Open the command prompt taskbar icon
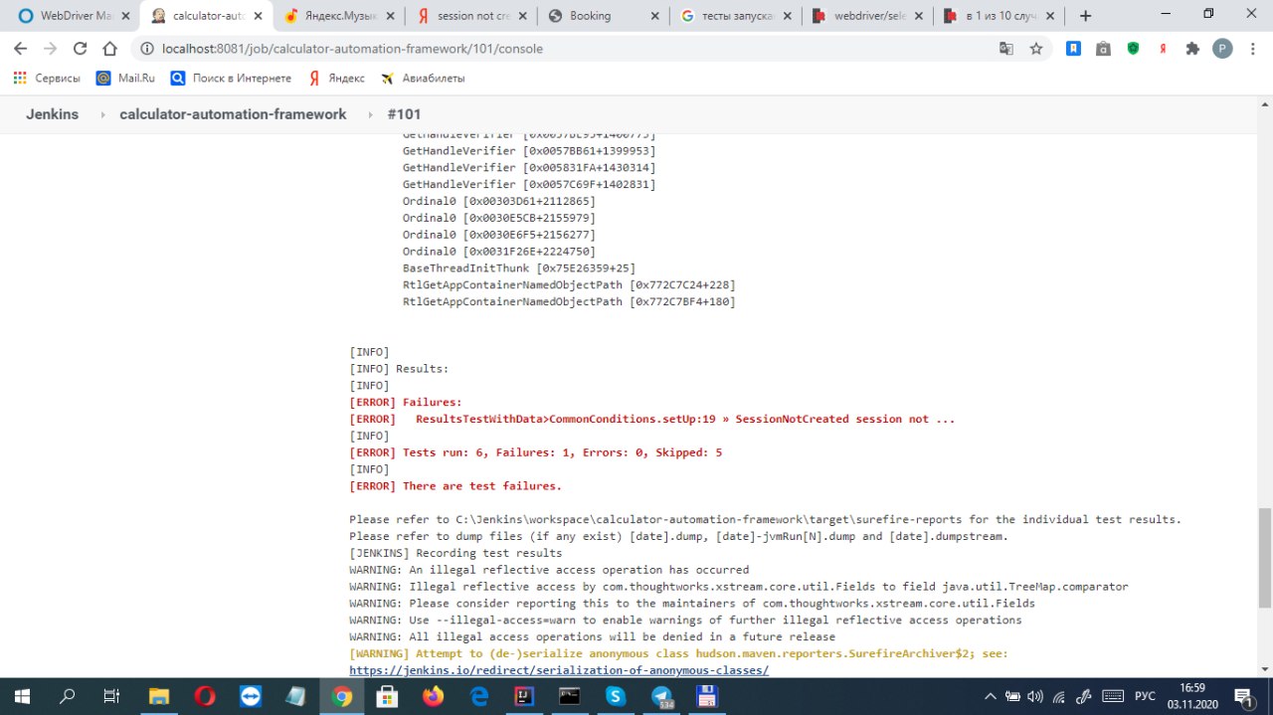 click(570, 697)
